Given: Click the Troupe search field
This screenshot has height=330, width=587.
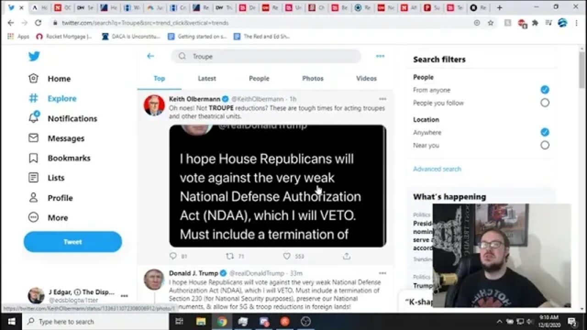Looking at the screenshot, I should (x=266, y=56).
